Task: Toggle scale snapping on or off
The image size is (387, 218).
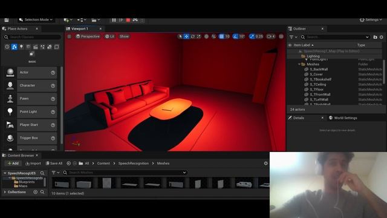Action: tap(252, 36)
